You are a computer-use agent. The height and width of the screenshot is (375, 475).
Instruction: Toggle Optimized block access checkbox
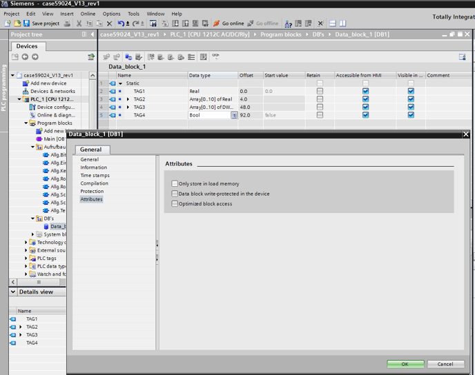tap(175, 204)
